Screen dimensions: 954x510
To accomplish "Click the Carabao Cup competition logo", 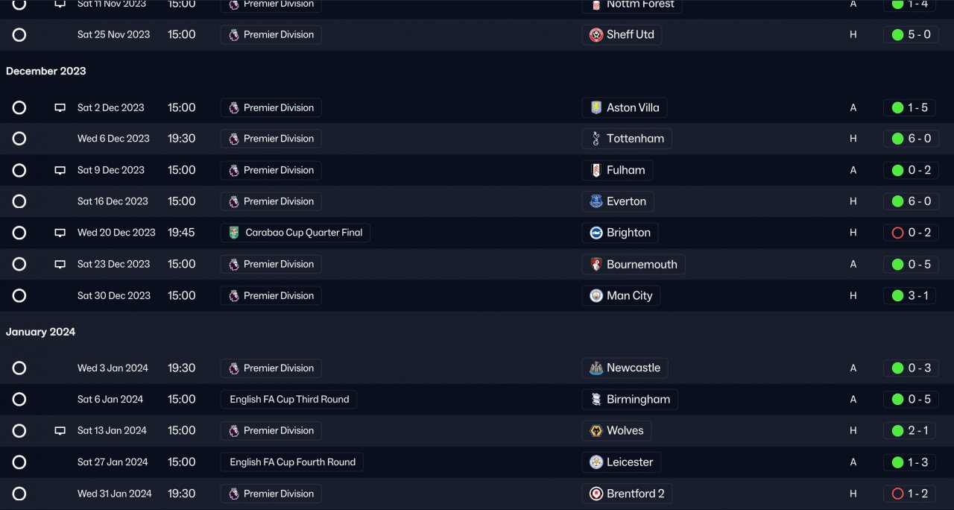I will (x=234, y=233).
